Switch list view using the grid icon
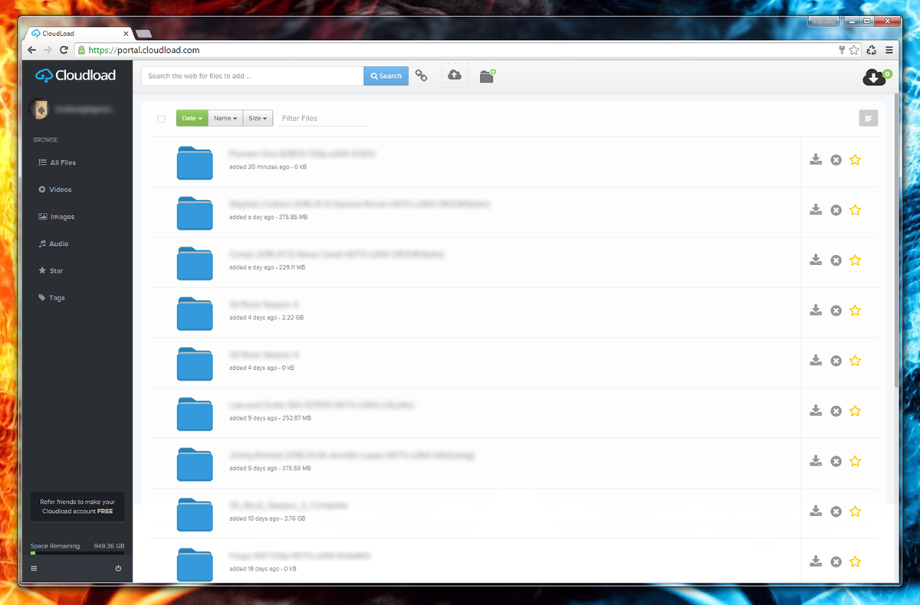Viewport: 920px width, 605px height. (868, 118)
